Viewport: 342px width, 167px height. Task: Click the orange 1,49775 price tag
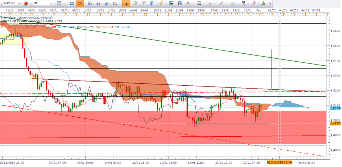pos(335,123)
